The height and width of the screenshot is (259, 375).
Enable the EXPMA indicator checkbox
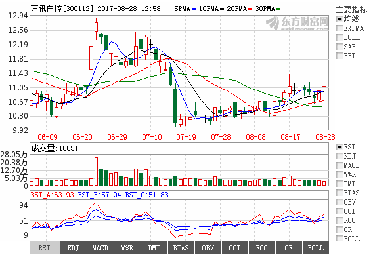tap(340, 28)
